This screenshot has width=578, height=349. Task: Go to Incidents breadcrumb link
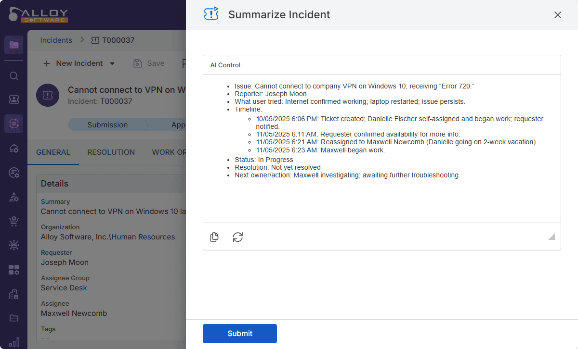pos(56,40)
